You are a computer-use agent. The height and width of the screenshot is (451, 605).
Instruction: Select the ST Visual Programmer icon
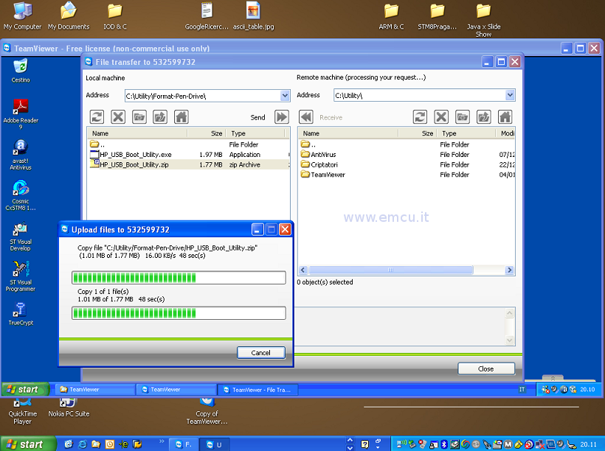coord(21,276)
